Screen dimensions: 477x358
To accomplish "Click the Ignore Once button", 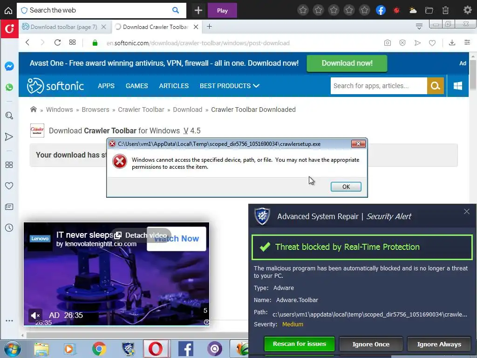I will (371, 344).
